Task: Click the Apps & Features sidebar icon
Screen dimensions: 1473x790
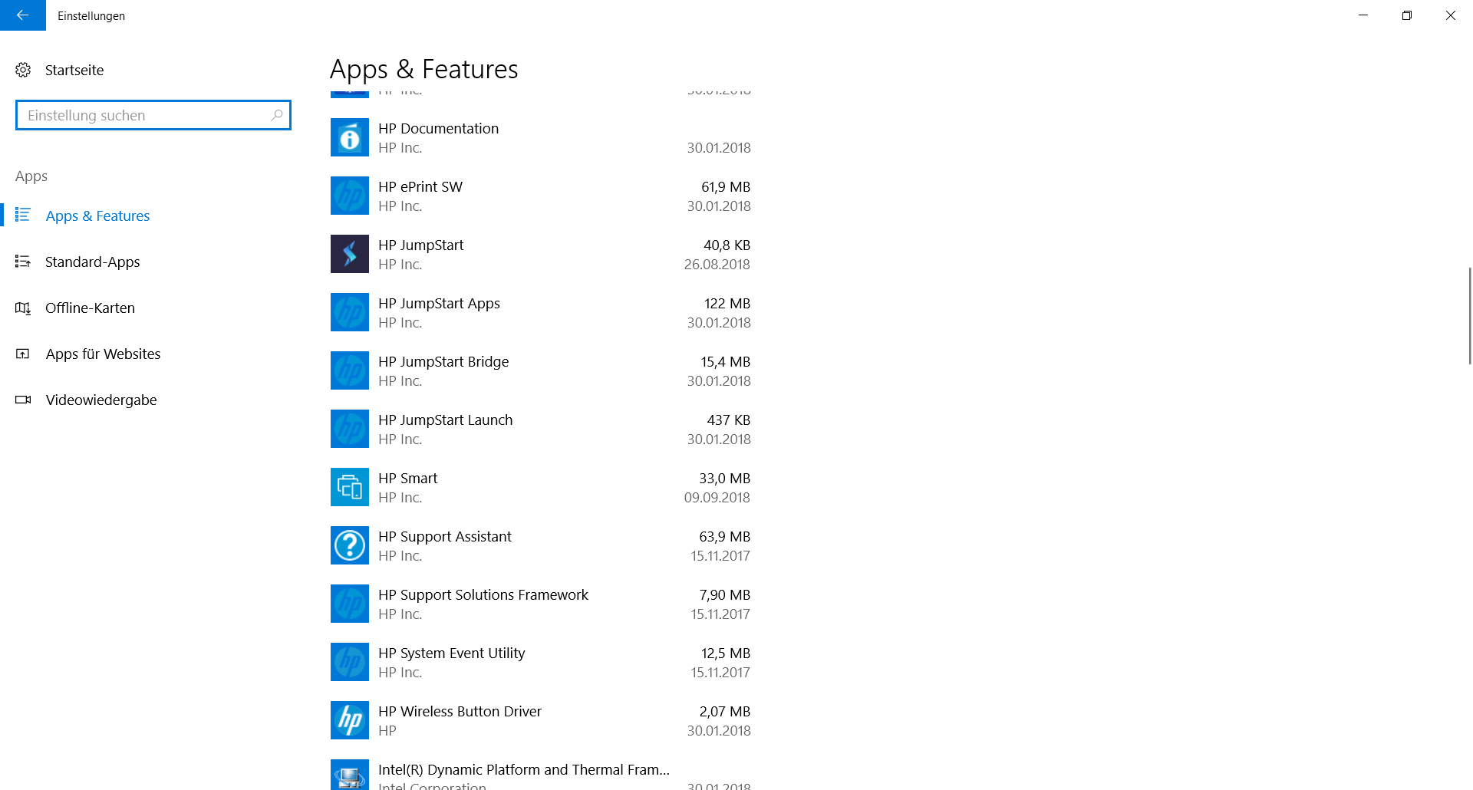Action: click(x=23, y=215)
